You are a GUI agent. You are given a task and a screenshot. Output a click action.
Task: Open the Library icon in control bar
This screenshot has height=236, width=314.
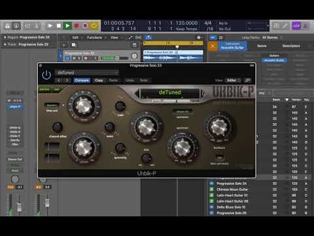click(x=8, y=26)
